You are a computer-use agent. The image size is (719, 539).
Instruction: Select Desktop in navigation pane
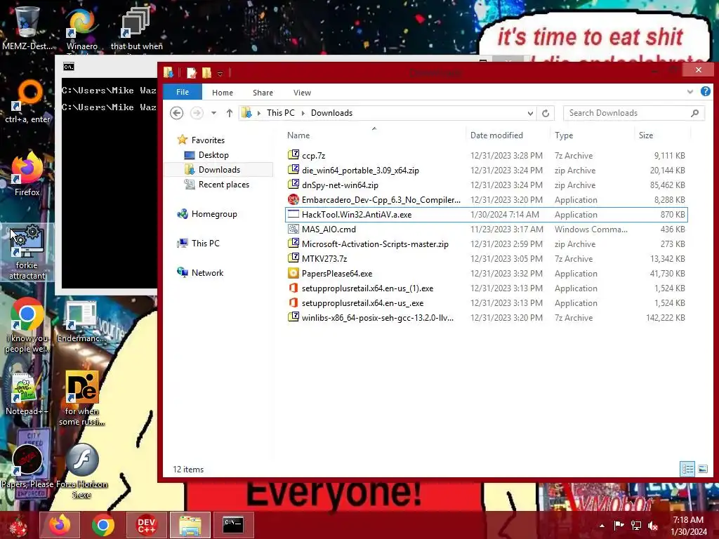(x=213, y=155)
